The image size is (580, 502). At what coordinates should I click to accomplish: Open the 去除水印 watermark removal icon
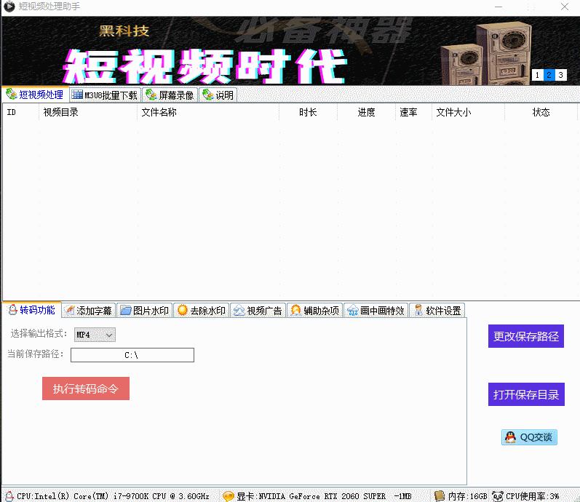tap(182, 311)
